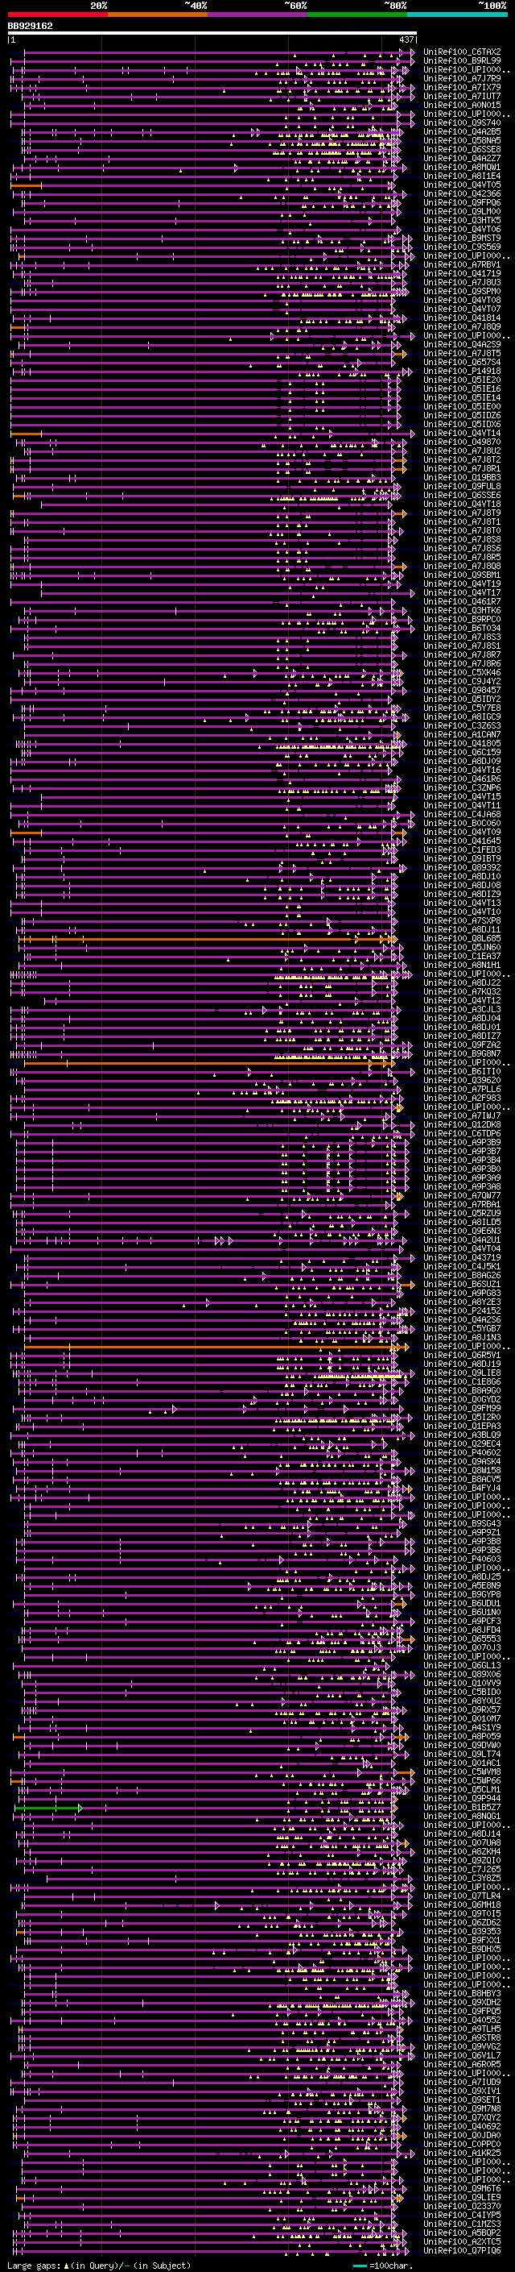Image resolution: width=515 pixels, height=2272 pixels.
Task: Select the UniRef100_Q657S4 label
Action: [462, 363]
